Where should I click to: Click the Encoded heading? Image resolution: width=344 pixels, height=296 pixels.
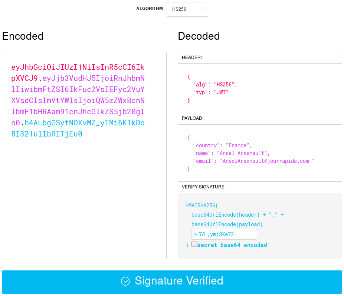23,36
